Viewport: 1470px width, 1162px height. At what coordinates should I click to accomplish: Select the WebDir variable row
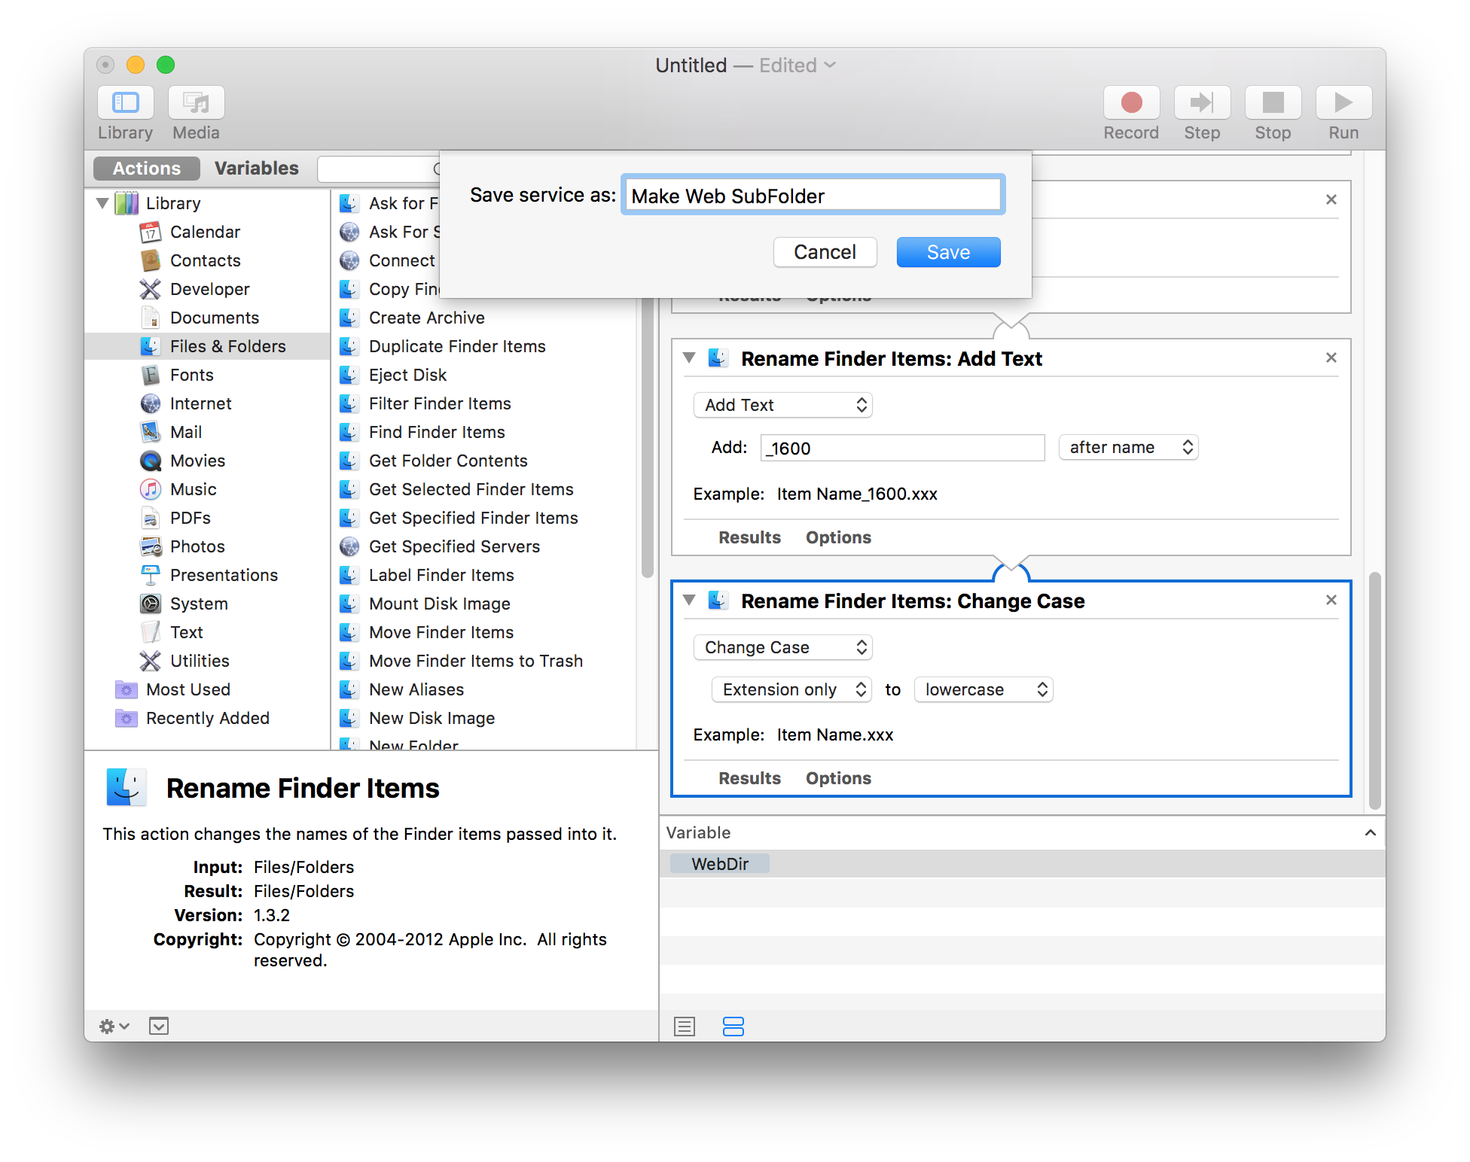[x=1022, y=864]
